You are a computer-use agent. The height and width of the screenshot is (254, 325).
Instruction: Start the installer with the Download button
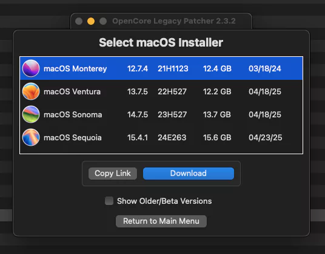(x=189, y=174)
